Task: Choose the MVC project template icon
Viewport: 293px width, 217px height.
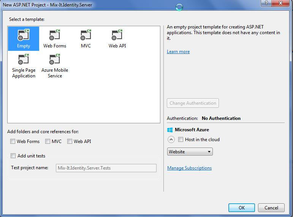Action: [x=86, y=35]
